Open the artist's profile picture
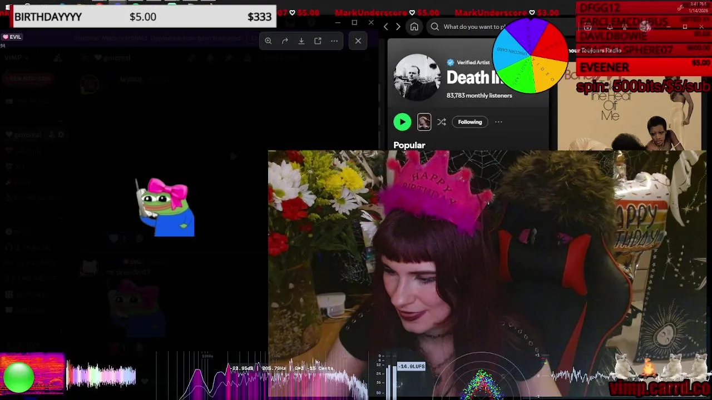Image resolution: width=712 pixels, height=400 pixels. 417,77
